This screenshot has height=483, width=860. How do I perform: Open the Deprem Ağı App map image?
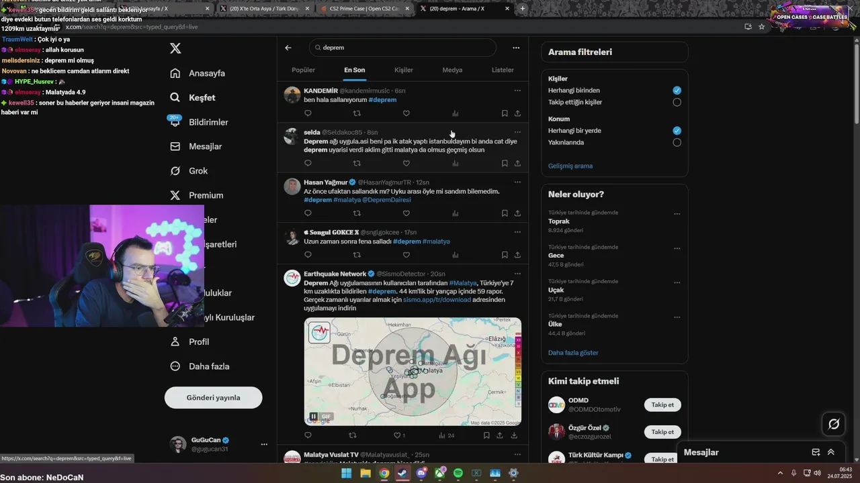click(x=413, y=372)
